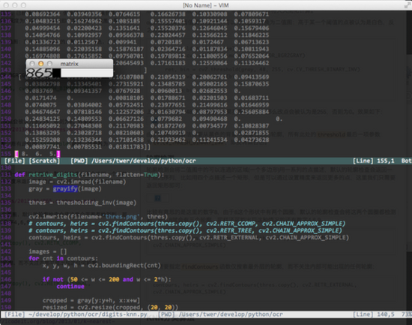This screenshot has height=325, width=412.
Task: Minimize the VIM window with yellow button
Action: pyautogui.click(x=15, y=5)
